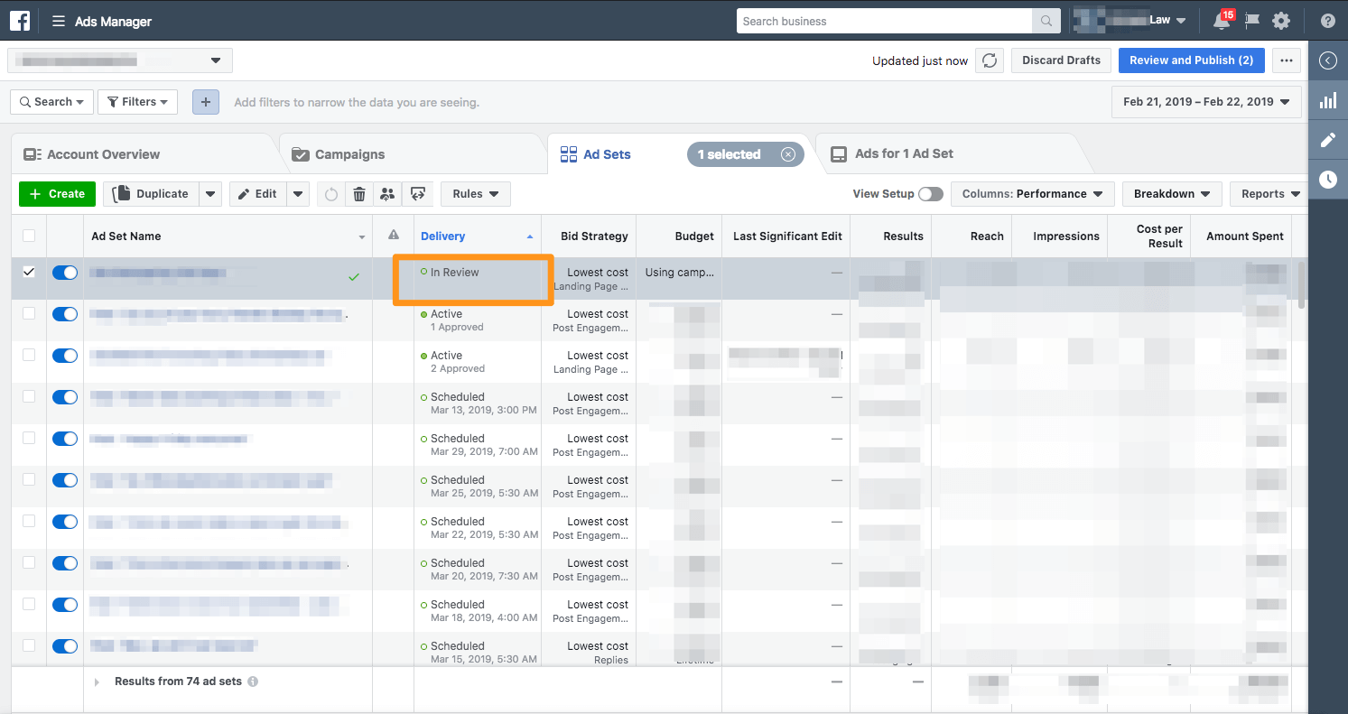Open the Filters dropdown
This screenshot has width=1348, height=714.
pos(137,102)
